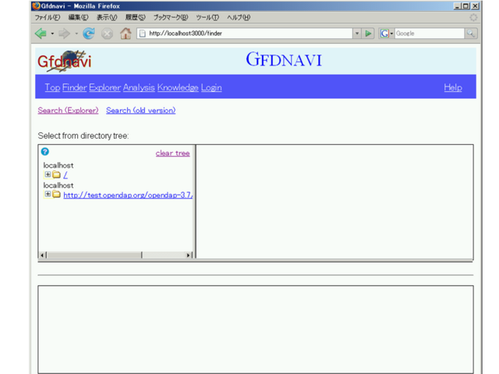Click the green Go button beside address bar

pos(369,34)
